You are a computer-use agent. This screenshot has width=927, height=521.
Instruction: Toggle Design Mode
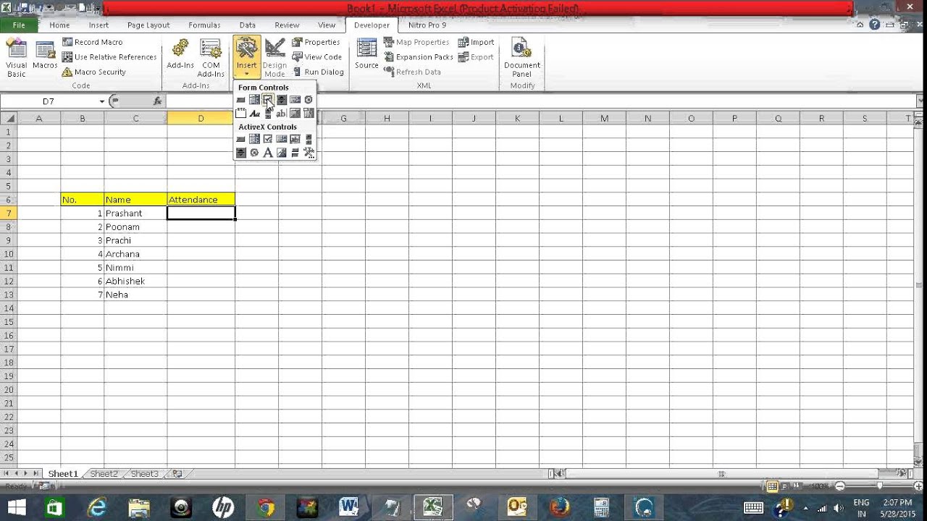tap(274, 58)
